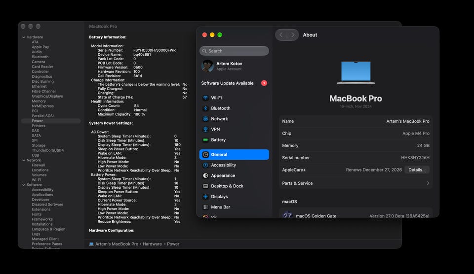The width and height of the screenshot is (474, 274).
Task: Select Extensions in System Information sidebar
Action: (41, 209)
